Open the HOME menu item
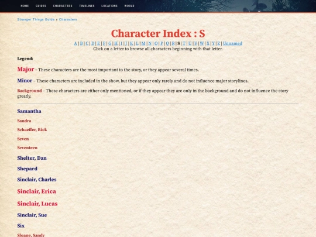The width and height of the screenshot is (316, 237). (x=25, y=6)
